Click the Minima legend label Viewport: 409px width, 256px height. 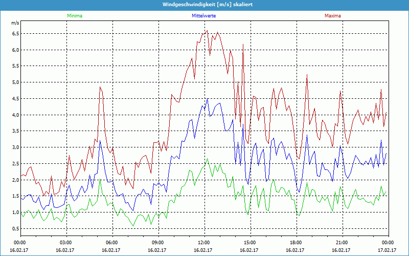point(75,16)
